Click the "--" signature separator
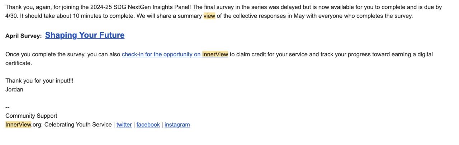Image resolution: width=459 pixels, height=145 pixels. 8,107
